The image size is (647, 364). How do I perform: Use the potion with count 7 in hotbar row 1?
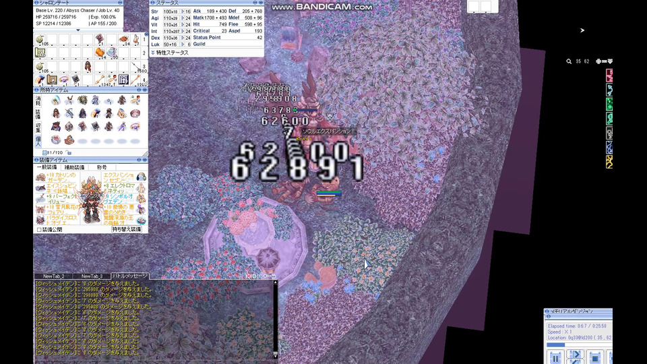pyautogui.click(x=135, y=40)
